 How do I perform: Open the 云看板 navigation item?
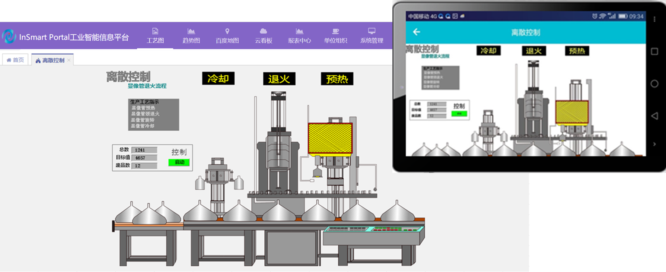263,36
